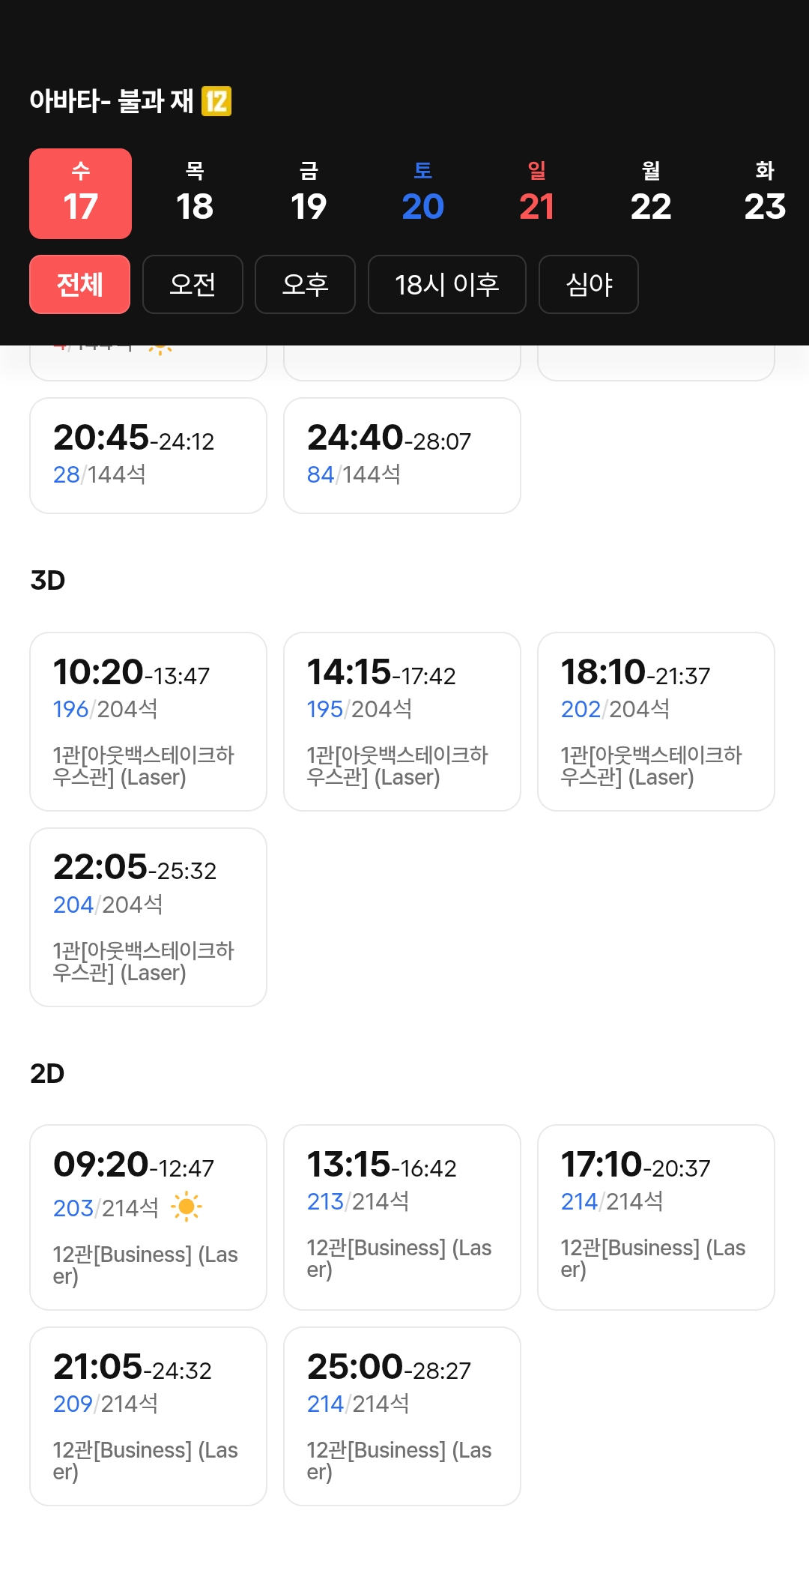Viewport: 809px width, 1585px height.
Task: Book the 25:00 Business hall screening
Action: click(402, 1416)
